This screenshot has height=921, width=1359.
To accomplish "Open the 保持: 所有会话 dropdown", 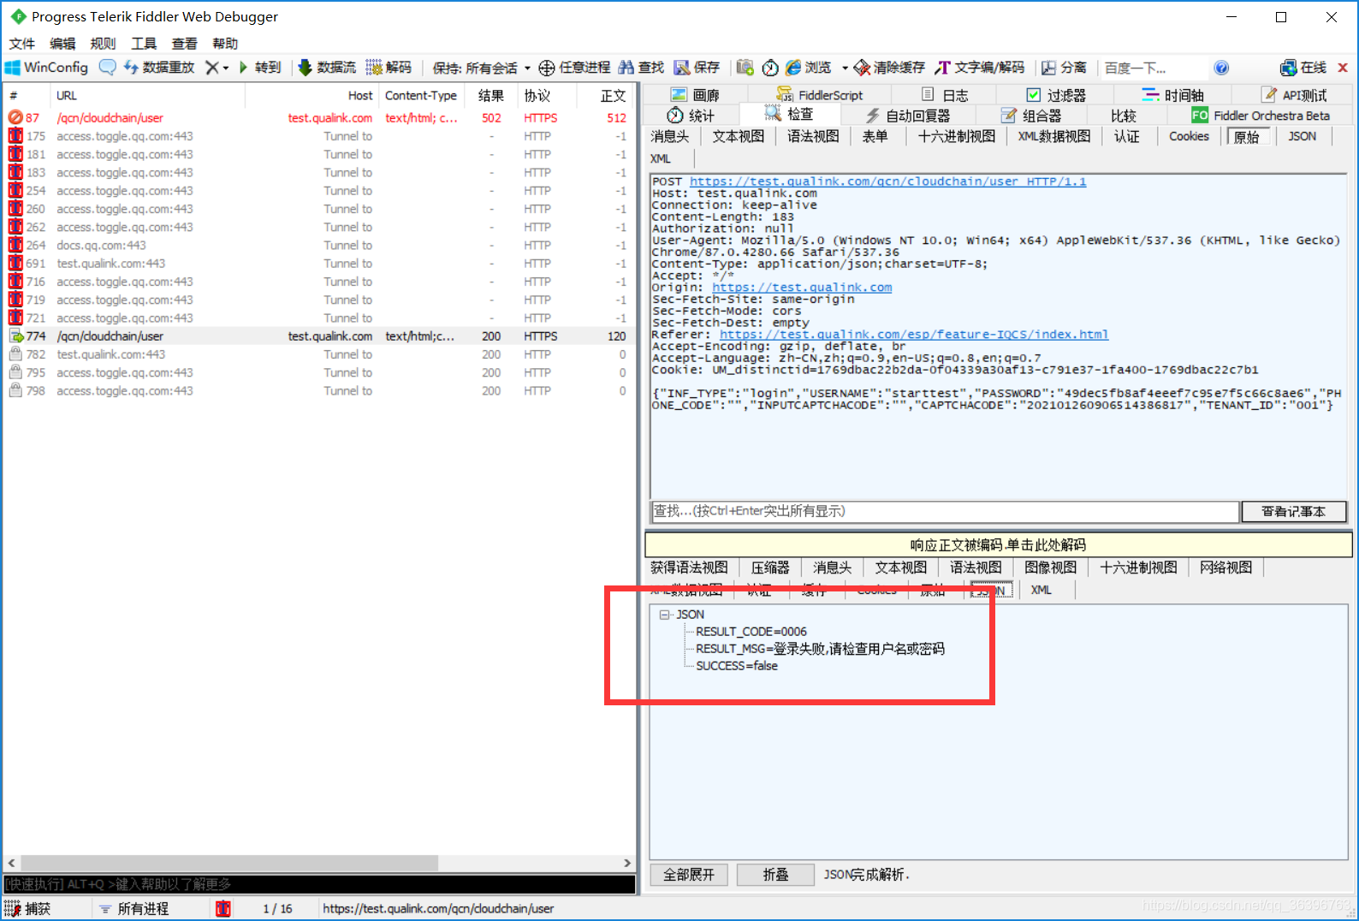I will click(x=481, y=68).
